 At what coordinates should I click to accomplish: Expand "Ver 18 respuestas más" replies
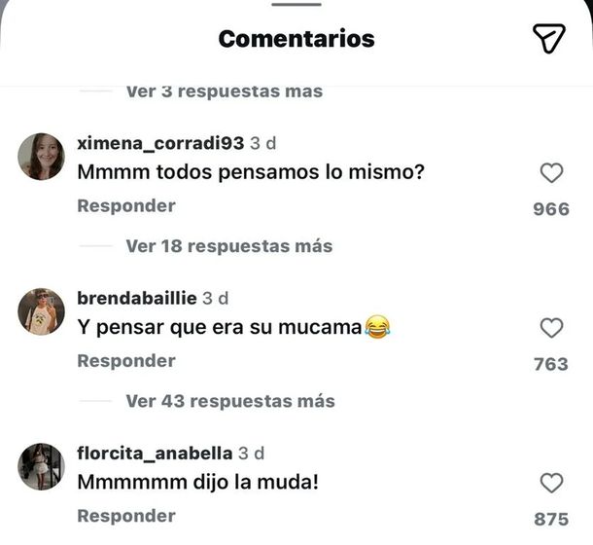(x=228, y=246)
